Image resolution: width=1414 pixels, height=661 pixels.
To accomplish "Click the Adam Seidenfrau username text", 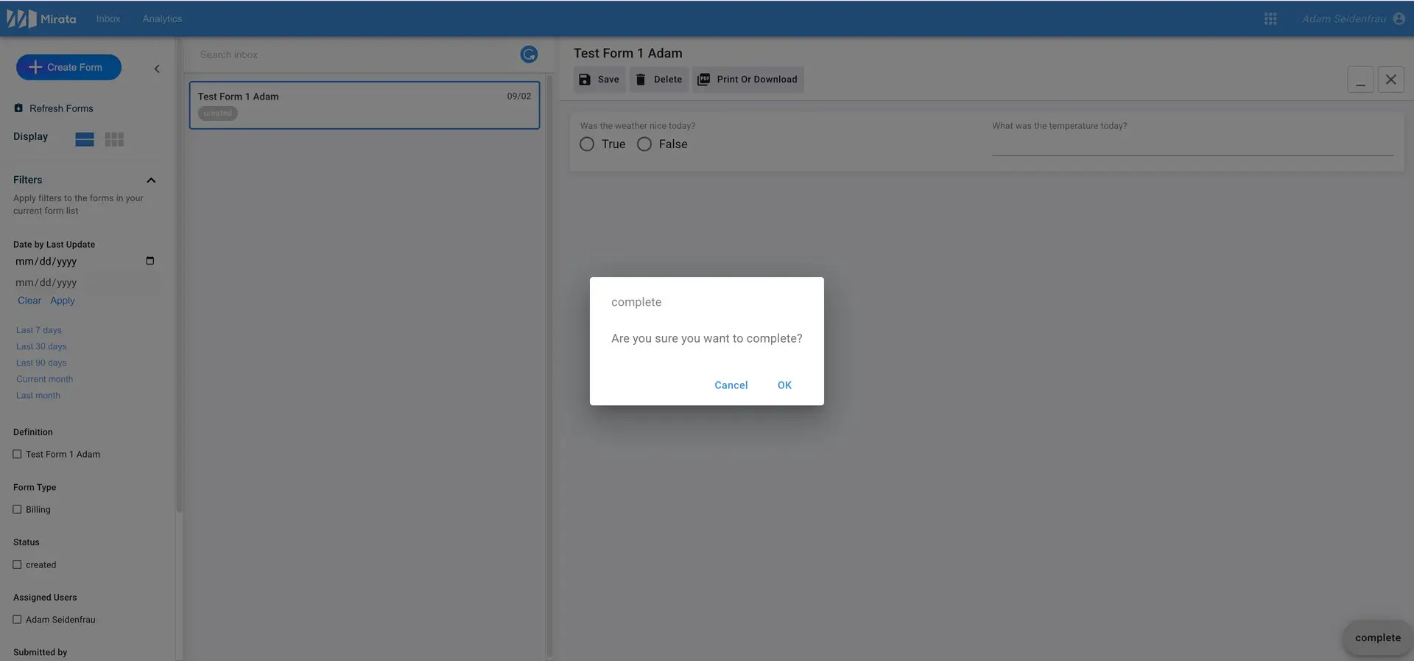I will 1343,19.
